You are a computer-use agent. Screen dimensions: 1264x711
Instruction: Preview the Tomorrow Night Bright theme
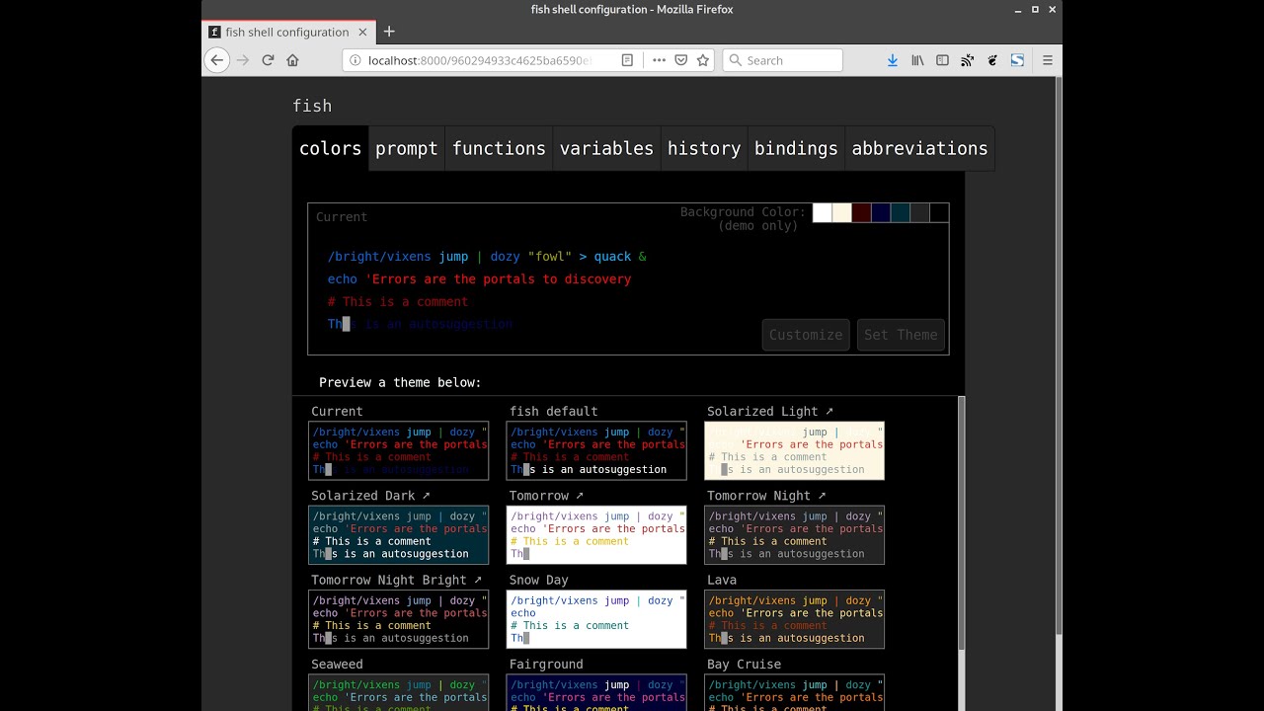click(x=399, y=619)
